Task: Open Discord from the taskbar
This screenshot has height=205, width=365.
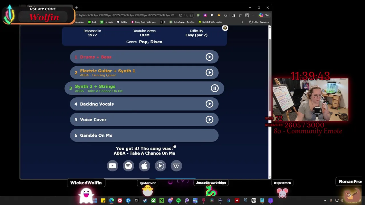Action: [170, 200]
